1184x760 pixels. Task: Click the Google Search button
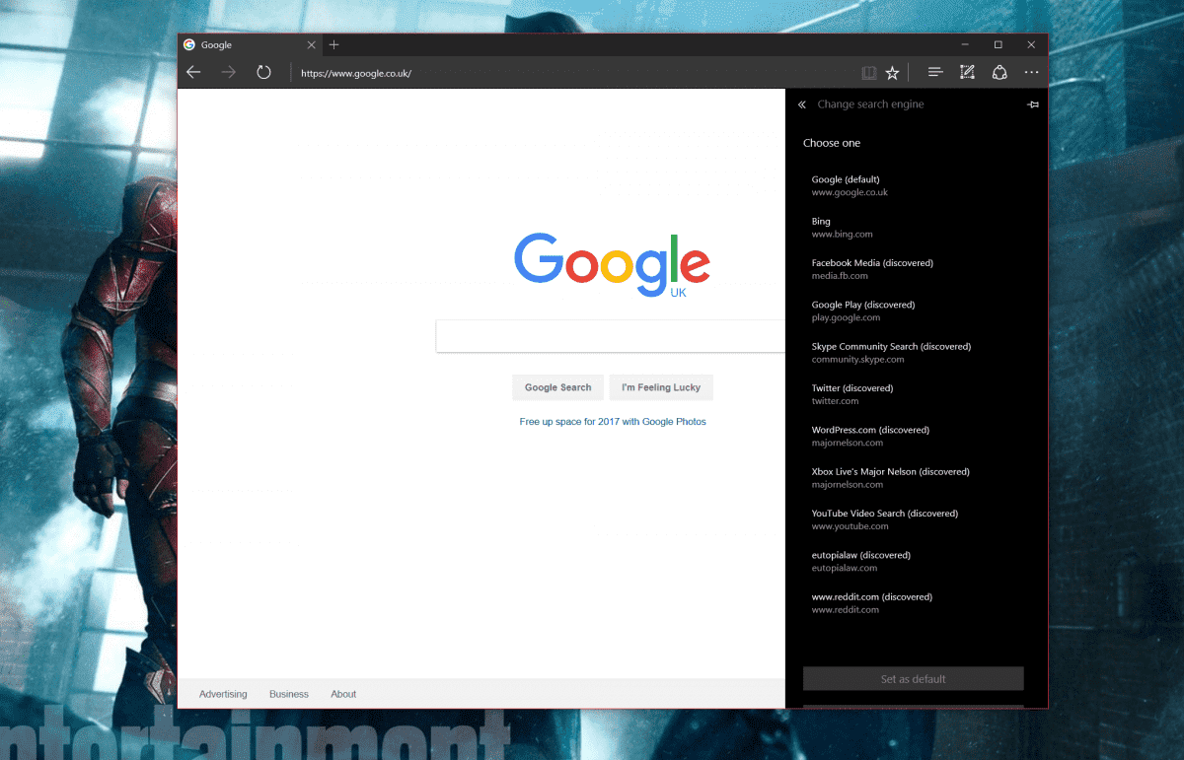pos(557,387)
